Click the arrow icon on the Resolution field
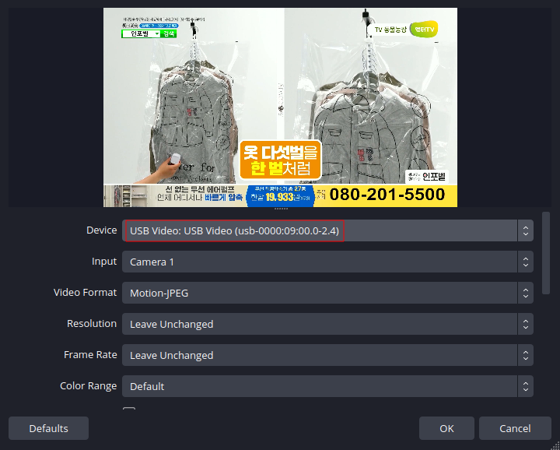Image resolution: width=560 pixels, height=450 pixels. (526, 324)
